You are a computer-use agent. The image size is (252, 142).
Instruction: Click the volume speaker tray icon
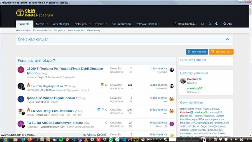point(236,139)
